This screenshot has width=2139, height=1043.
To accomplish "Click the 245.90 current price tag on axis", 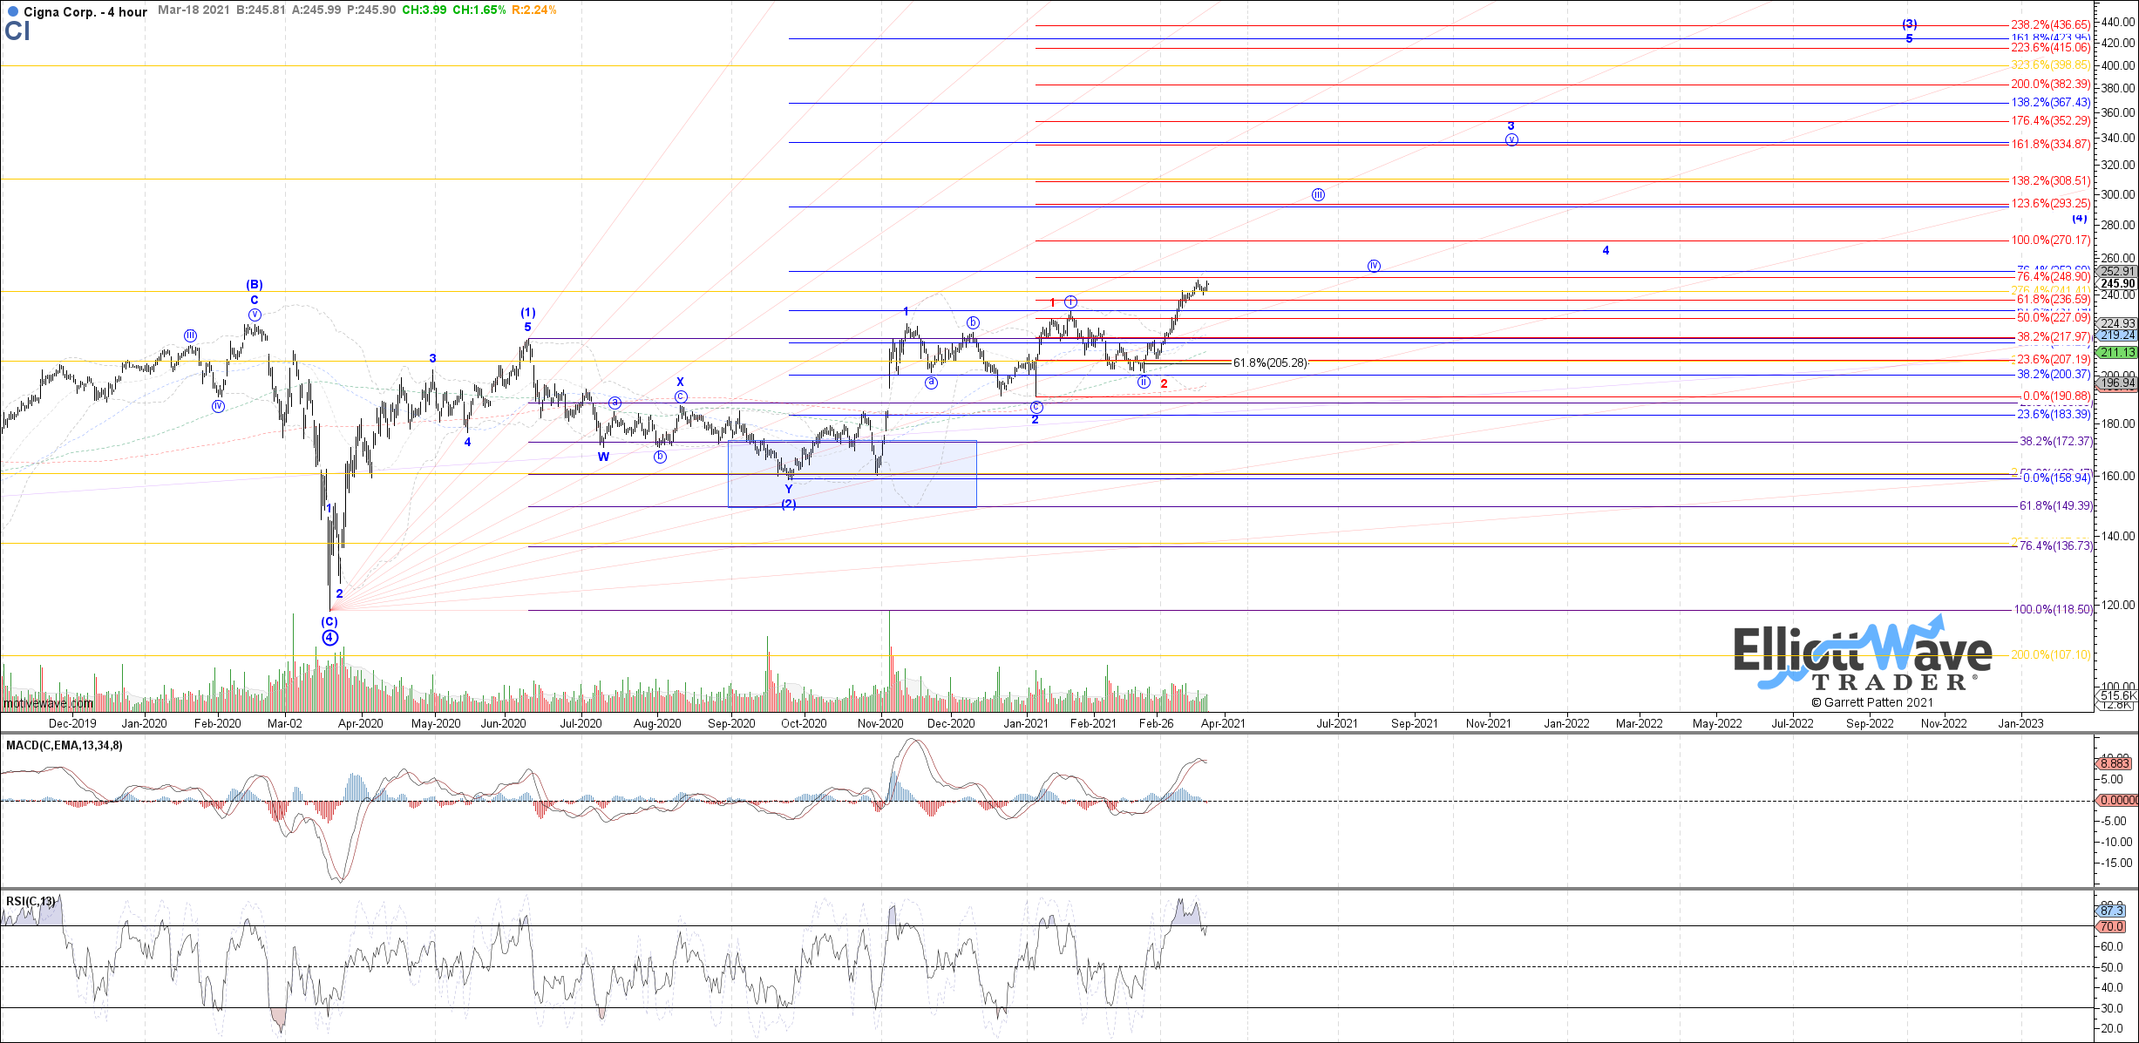I will (x=2117, y=283).
